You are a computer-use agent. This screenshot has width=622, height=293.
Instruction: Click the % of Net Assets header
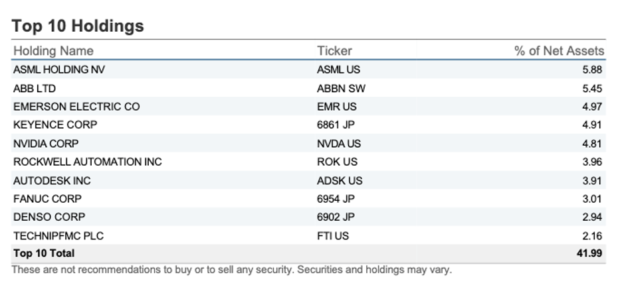pos(559,51)
